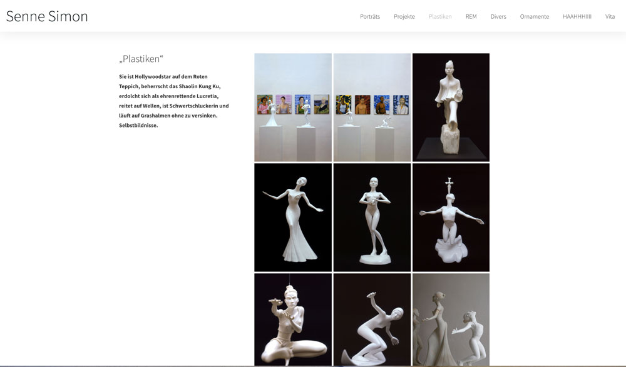Click the „Plastiken“ page heading
The width and height of the screenshot is (626, 367).
(141, 59)
